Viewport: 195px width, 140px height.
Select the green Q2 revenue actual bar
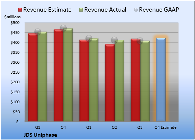click(119, 81)
